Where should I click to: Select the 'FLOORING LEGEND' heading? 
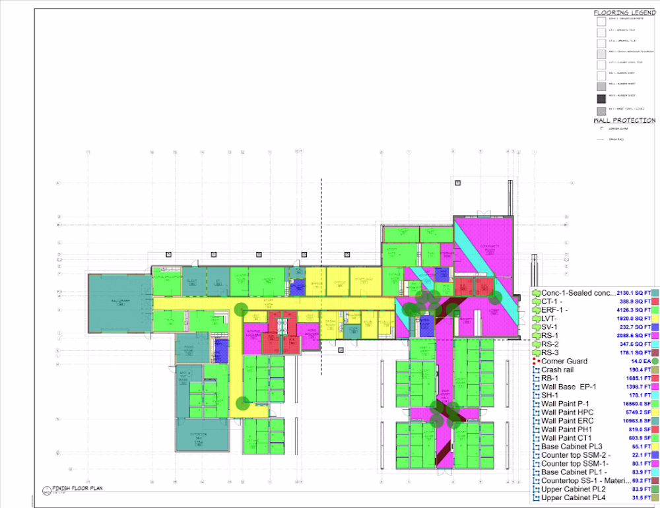[x=624, y=13]
